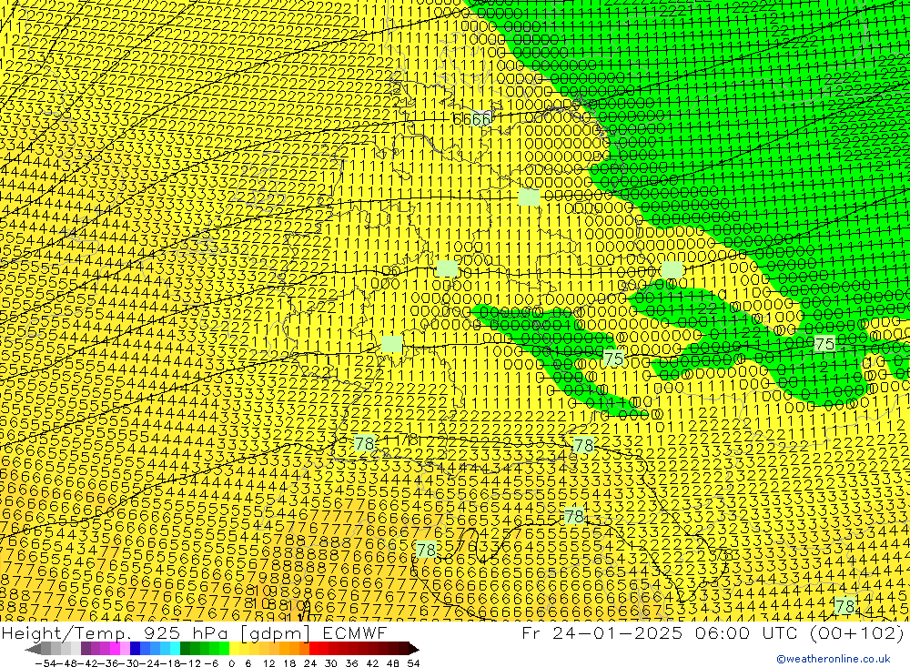Click the '06:00 UTC' time text
910x667 pixels.
tap(747, 632)
